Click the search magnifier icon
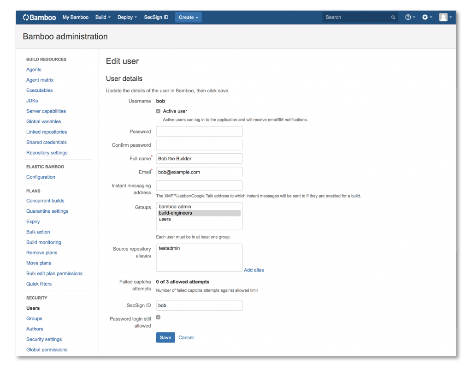Viewport: 472px width, 372px height. tap(393, 17)
